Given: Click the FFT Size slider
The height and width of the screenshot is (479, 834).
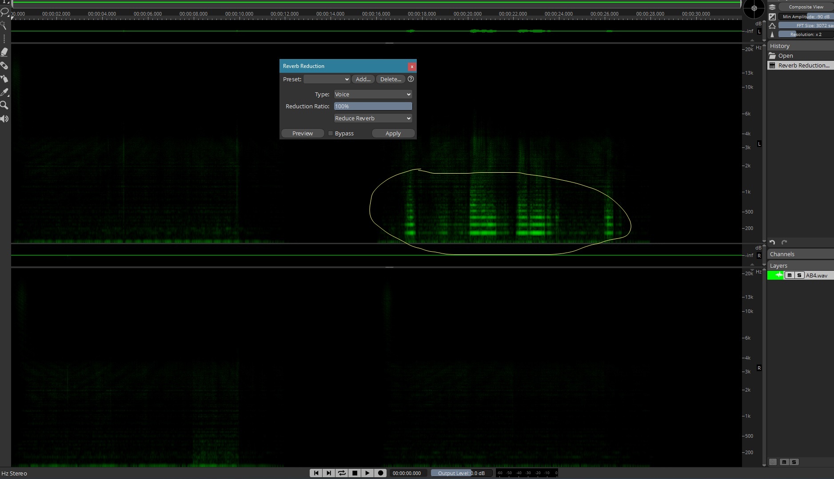Looking at the screenshot, I should tap(806, 25).
